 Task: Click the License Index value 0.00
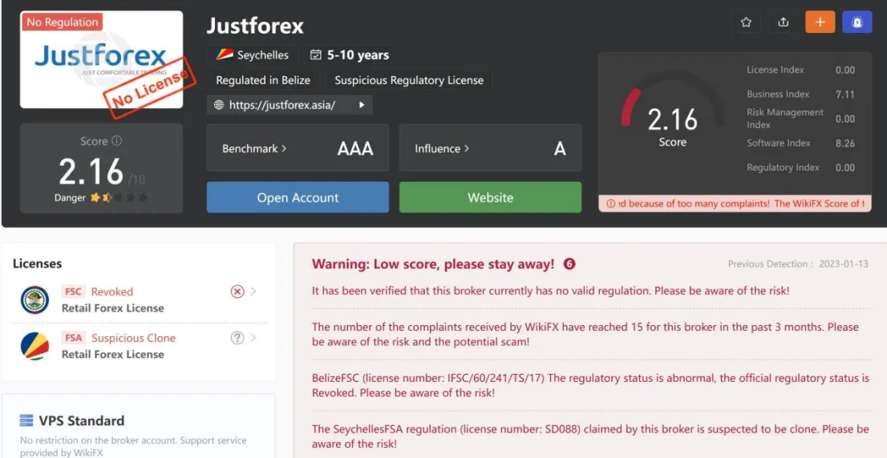click(x=845, y=70)
